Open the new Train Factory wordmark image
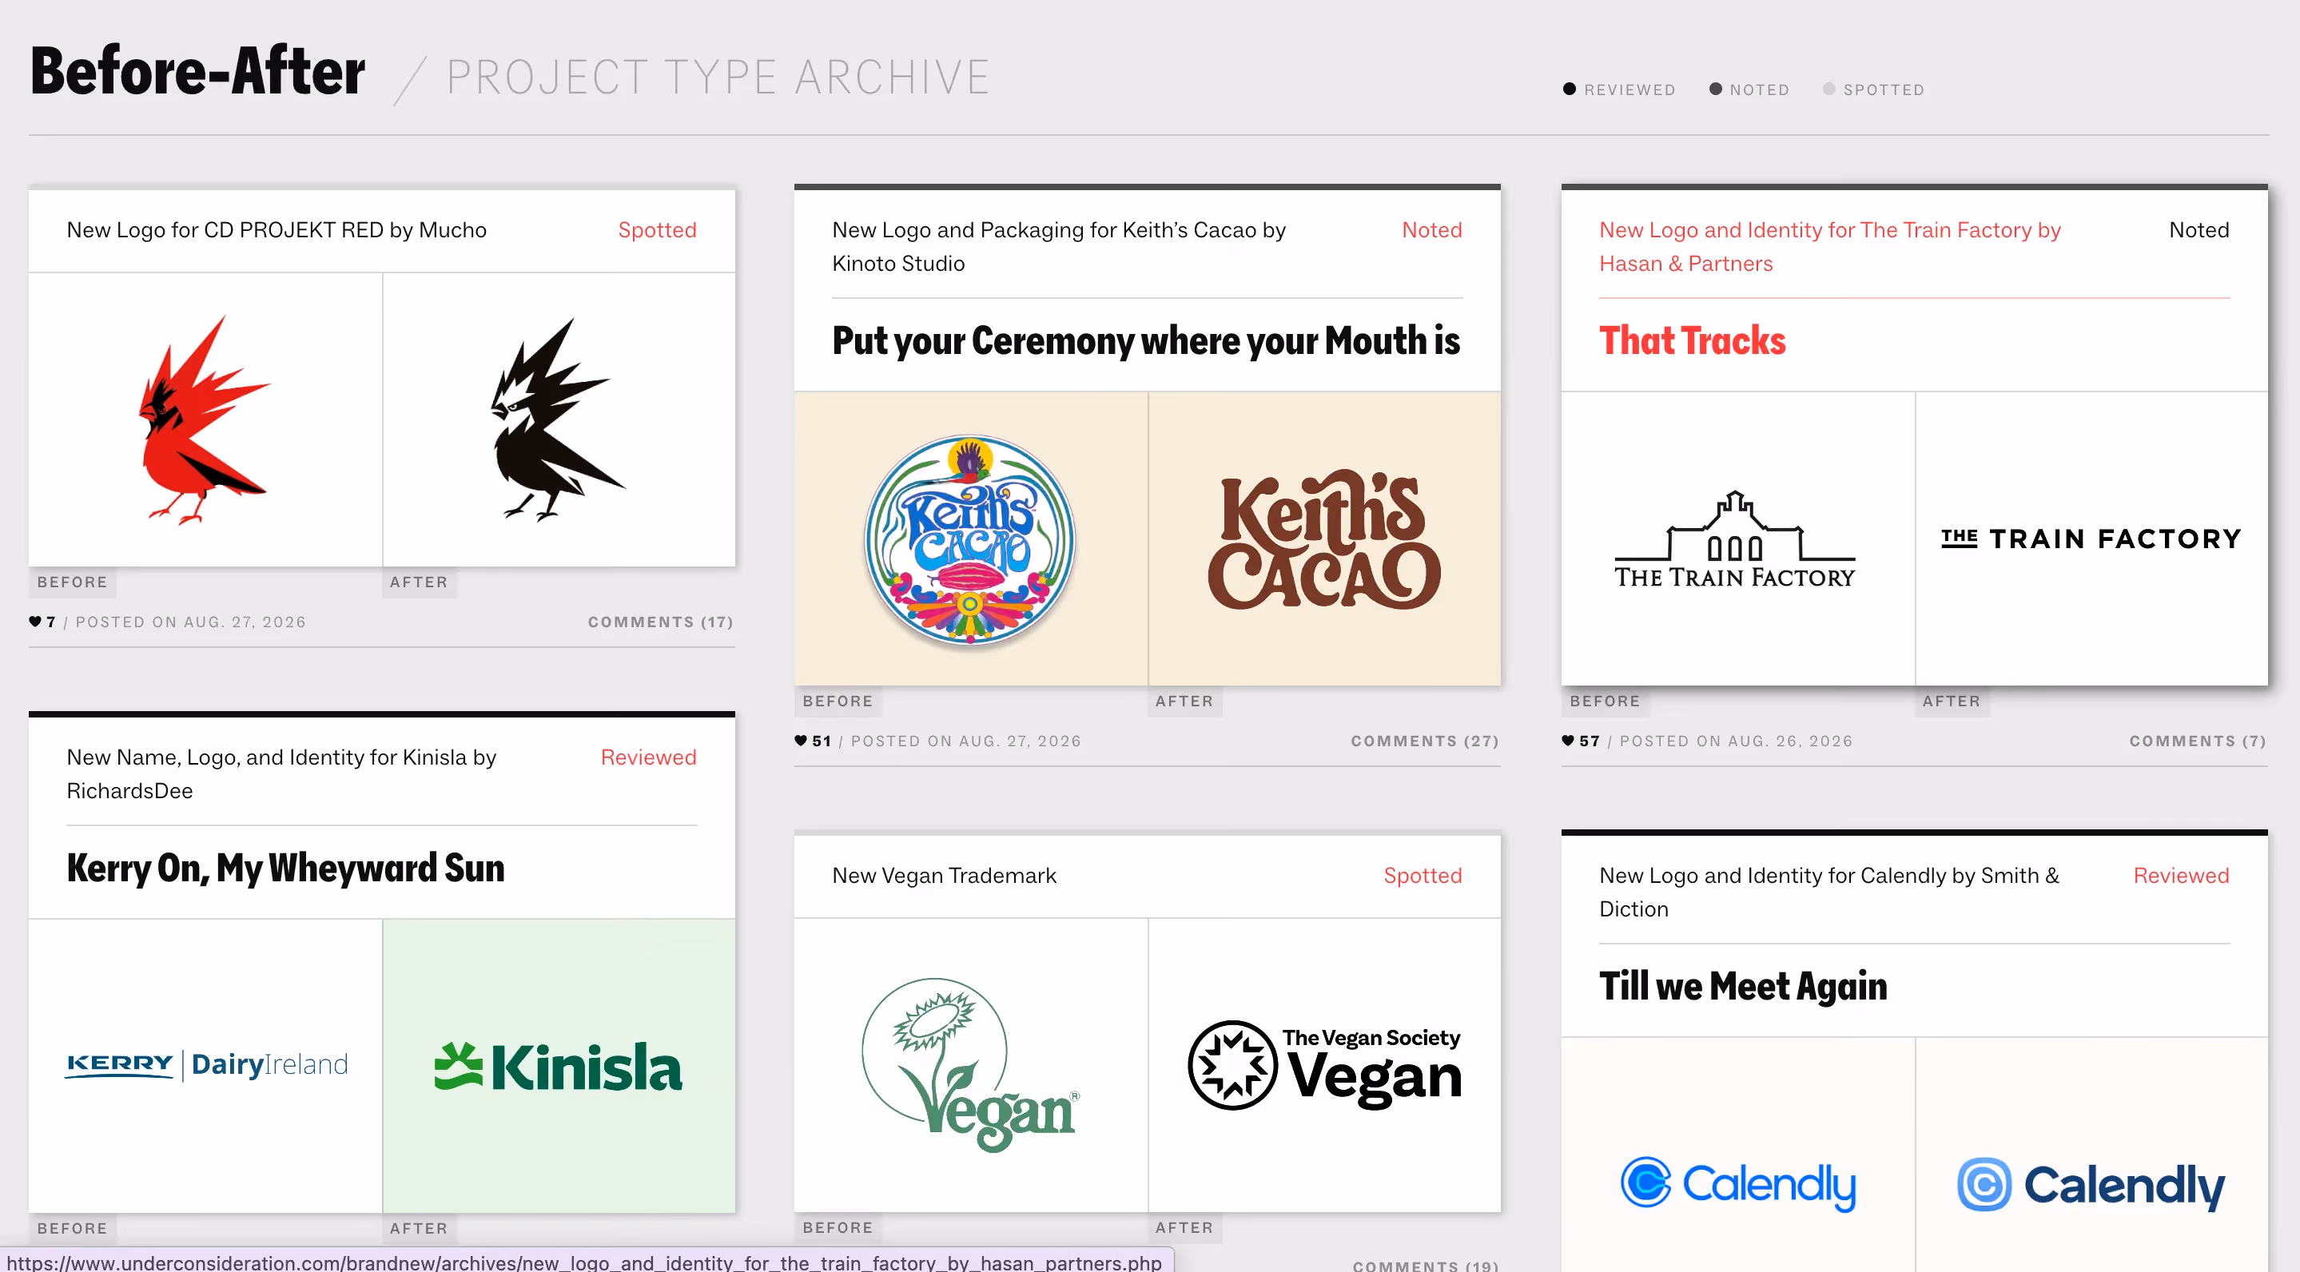The image size is (2300, 1272). pyautogui.click(x=2091, y=539)
